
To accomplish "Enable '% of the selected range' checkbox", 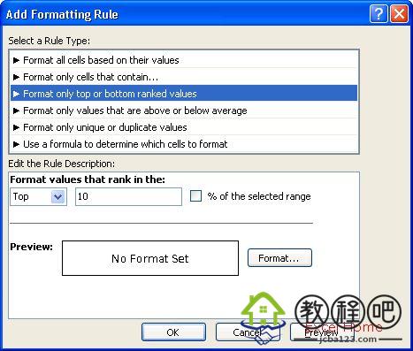I will [x=195, y=196].
